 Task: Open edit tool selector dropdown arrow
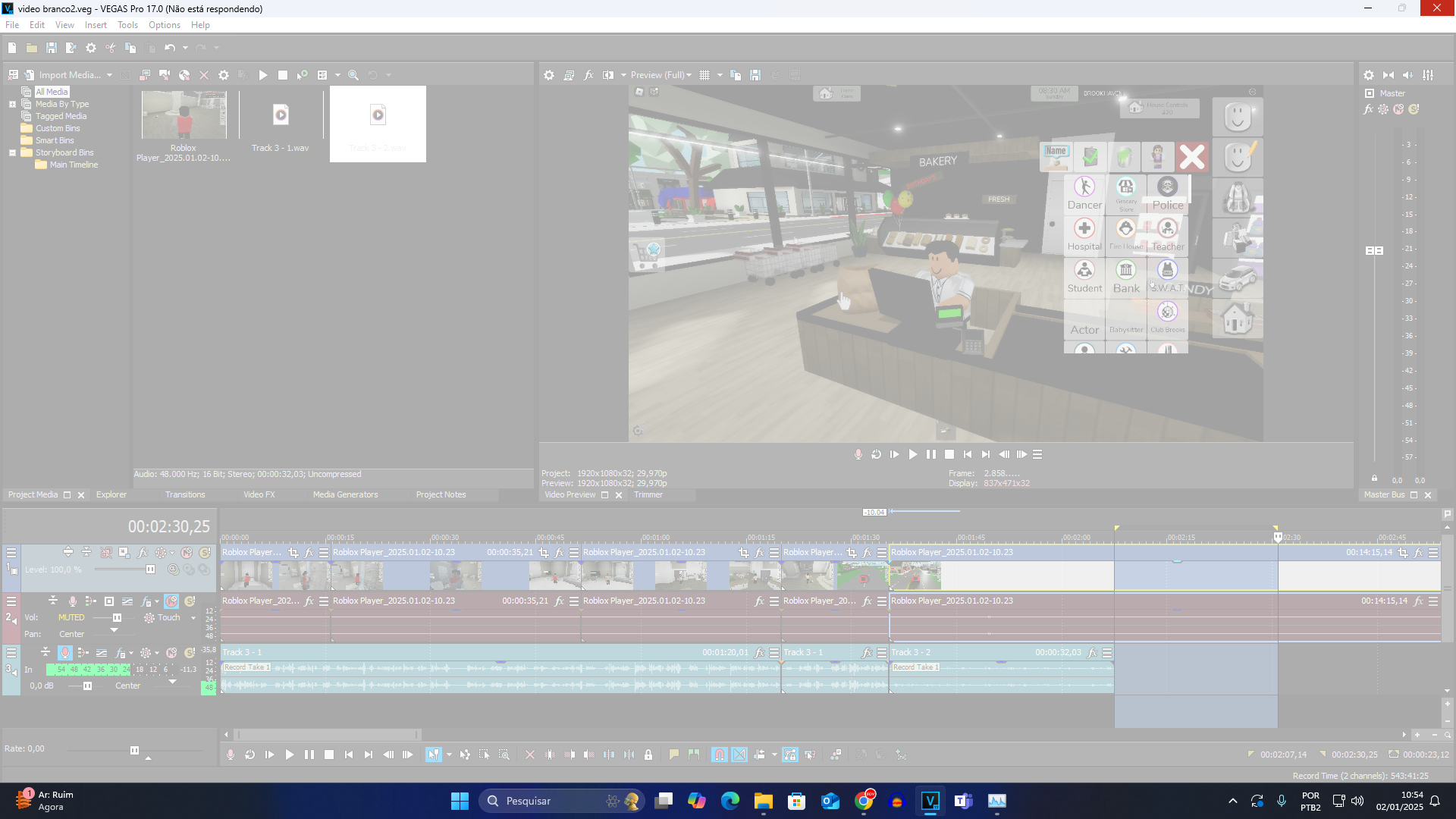click(x=449, y=755)
